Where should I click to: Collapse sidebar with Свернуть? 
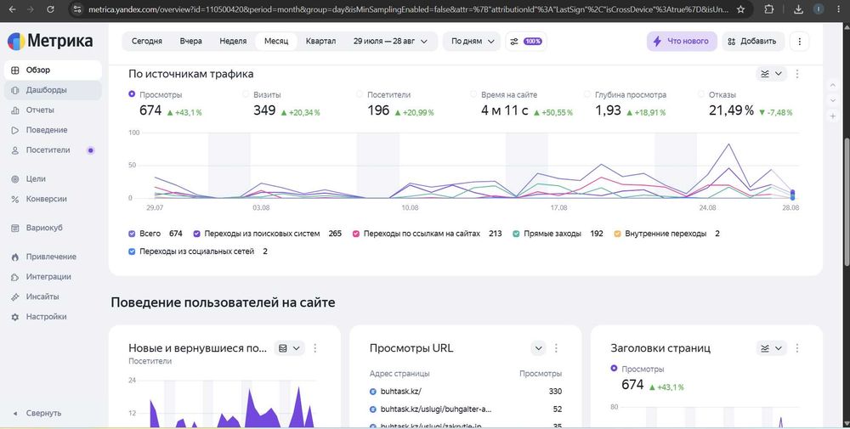tap(37, 414)
